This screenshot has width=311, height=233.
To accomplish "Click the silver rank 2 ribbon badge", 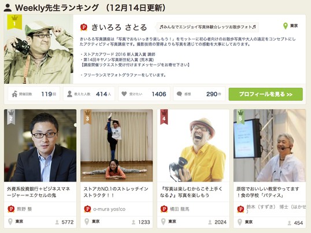I will click(11, 117).
